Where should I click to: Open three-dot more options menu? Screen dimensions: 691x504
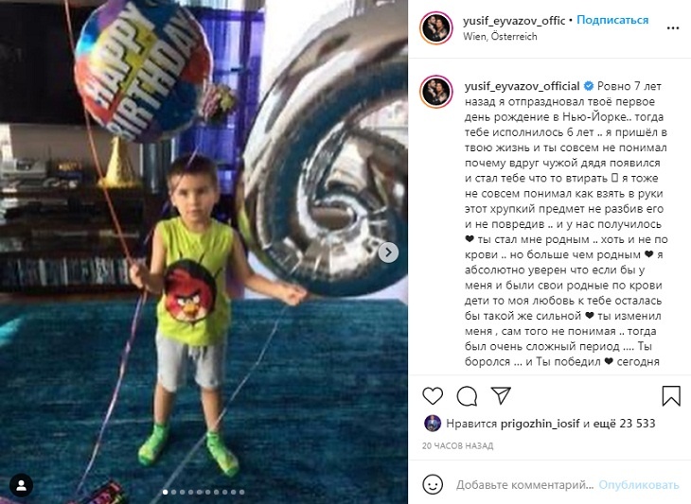(672, 28)
